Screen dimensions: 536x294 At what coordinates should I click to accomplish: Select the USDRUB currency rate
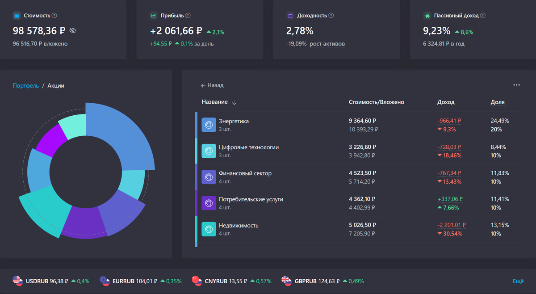(x=51, y=281)
